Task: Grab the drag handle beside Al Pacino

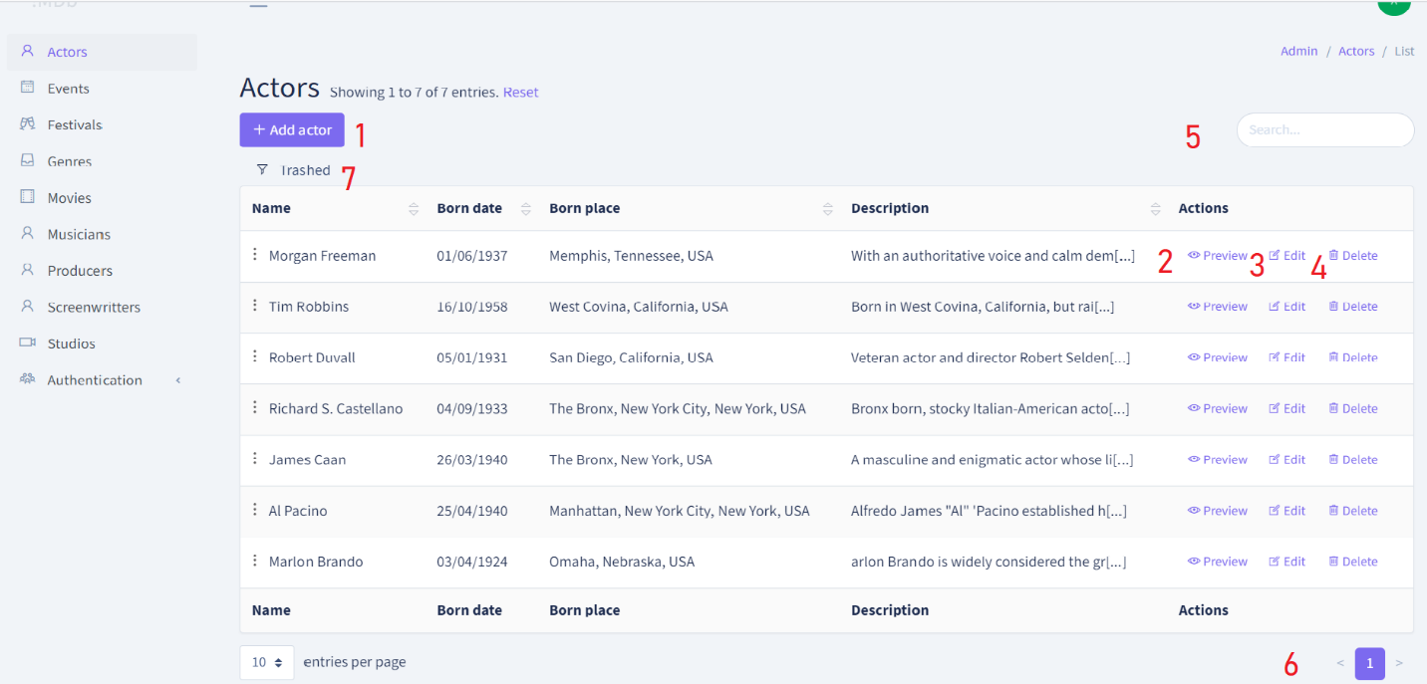Action: (x=255, y=510)
